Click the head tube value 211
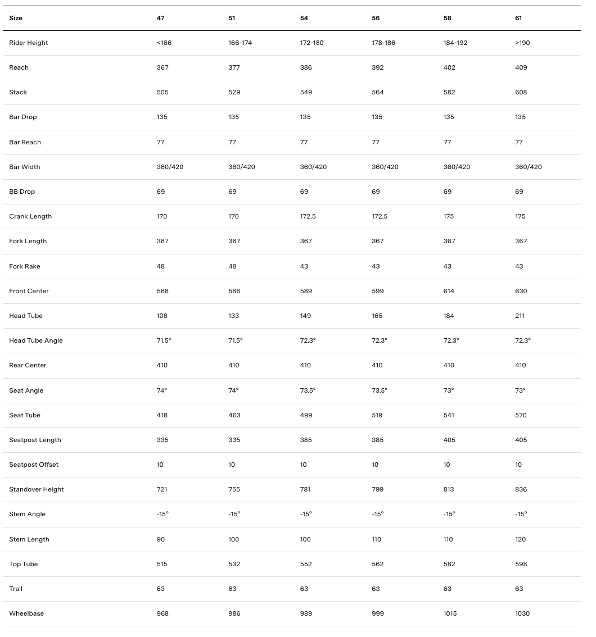Image resolution: width=596 pixels, height=637 pixels. tap(520, 316)
